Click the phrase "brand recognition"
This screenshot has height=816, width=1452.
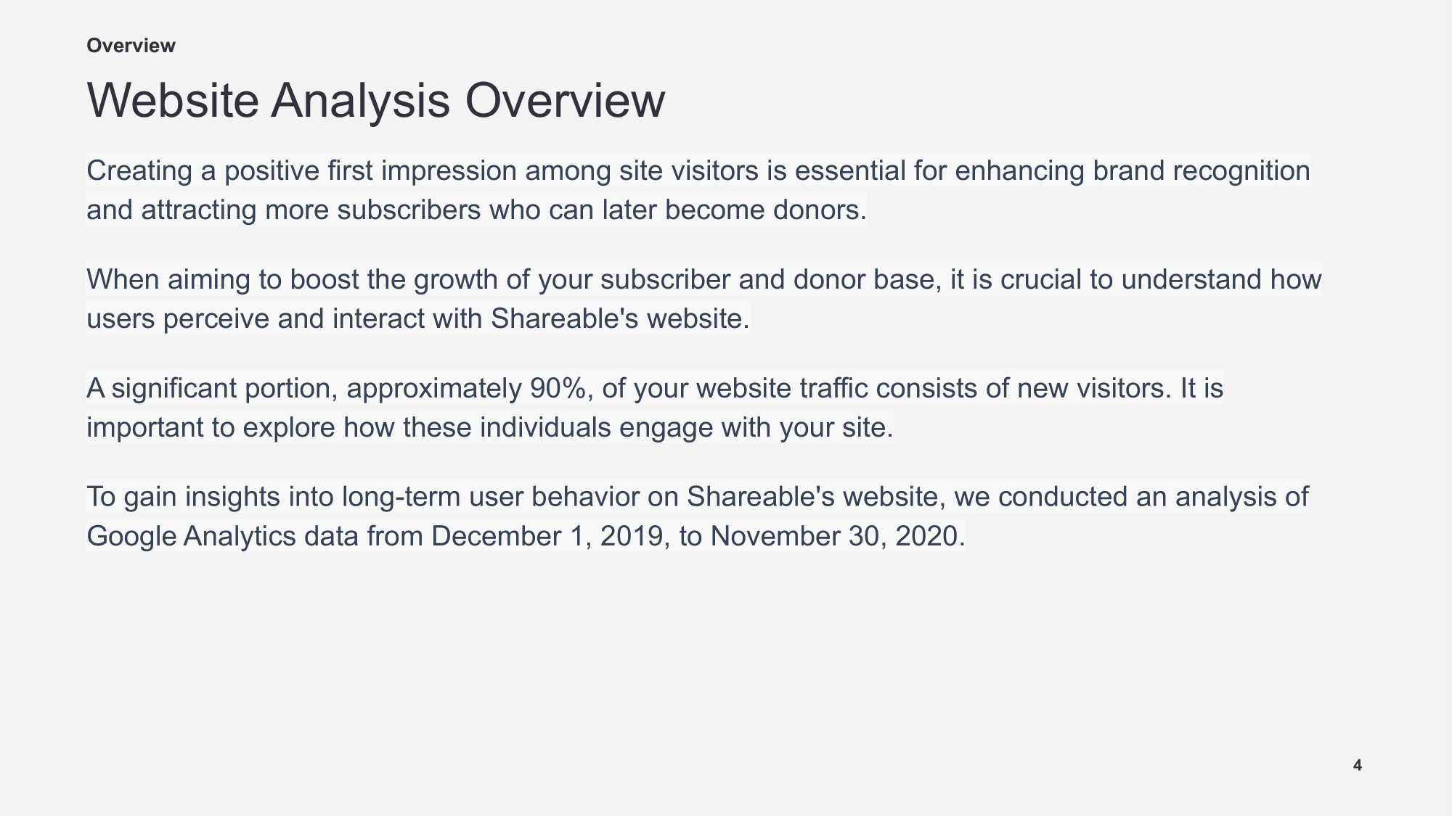point(1201,171)
